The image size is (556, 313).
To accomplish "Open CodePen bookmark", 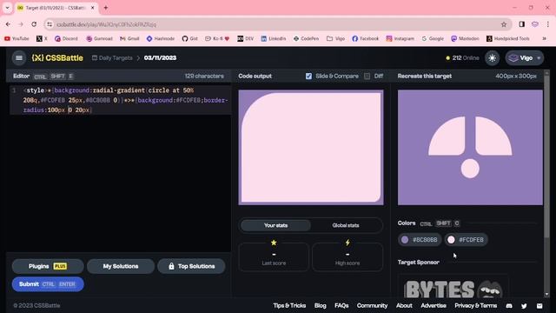I will [306, 38].
